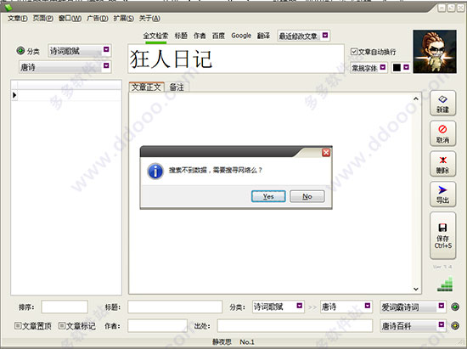
Task: Switch to 备注 tab
Action: [177, 87]
